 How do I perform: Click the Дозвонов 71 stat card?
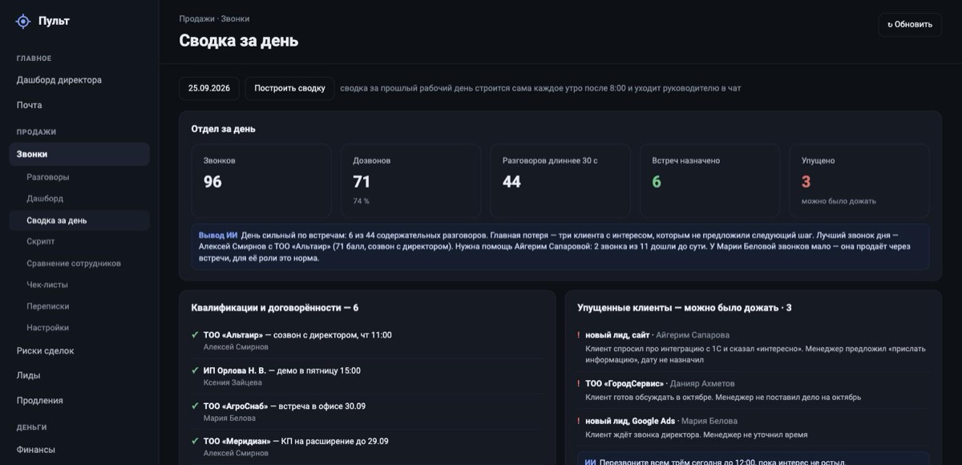(411, 180)
